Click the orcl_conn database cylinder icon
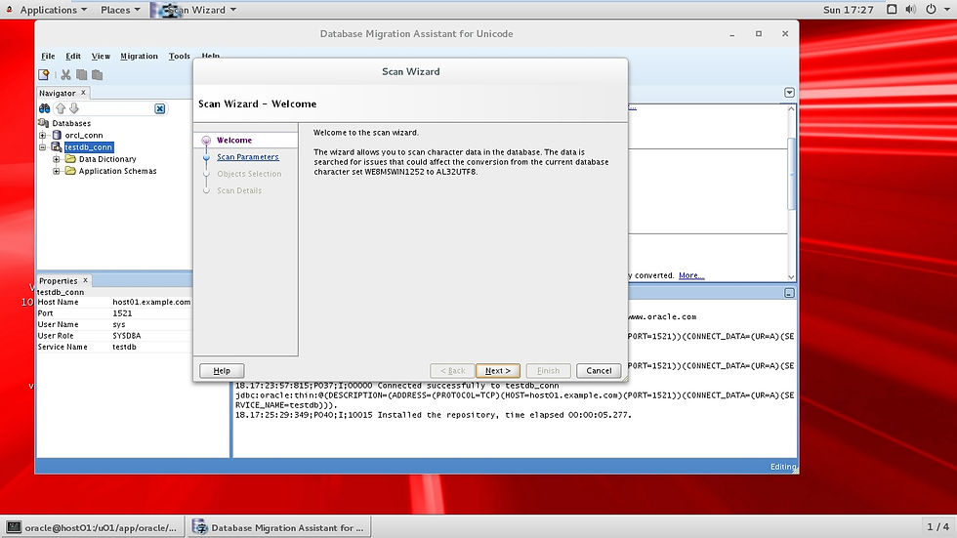Image resolution: width=957 pixels, height=538 pixels. (57, 135)
